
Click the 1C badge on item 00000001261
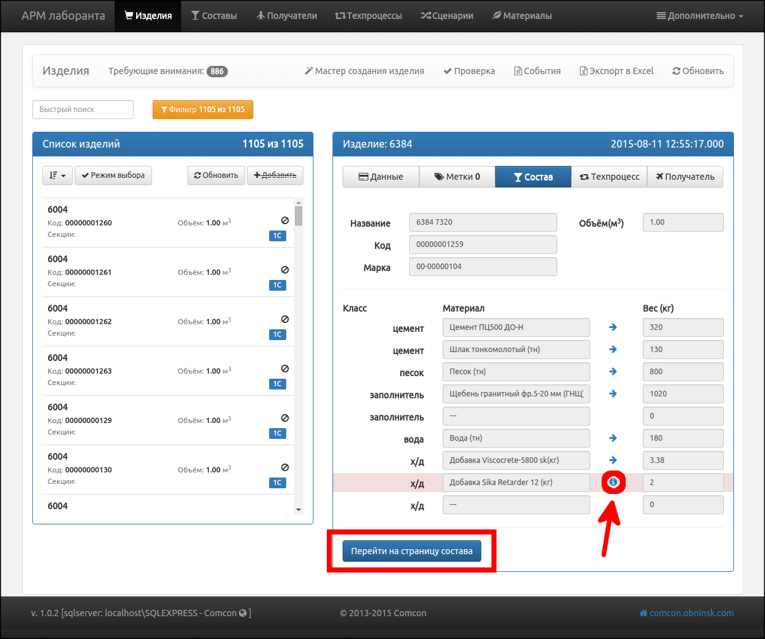click(x=277, y=285)
